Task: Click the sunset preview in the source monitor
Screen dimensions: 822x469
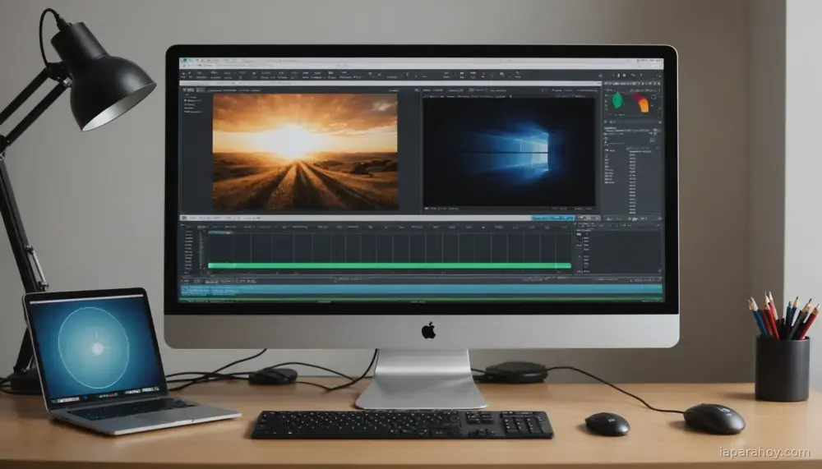Action: point(305,152)
